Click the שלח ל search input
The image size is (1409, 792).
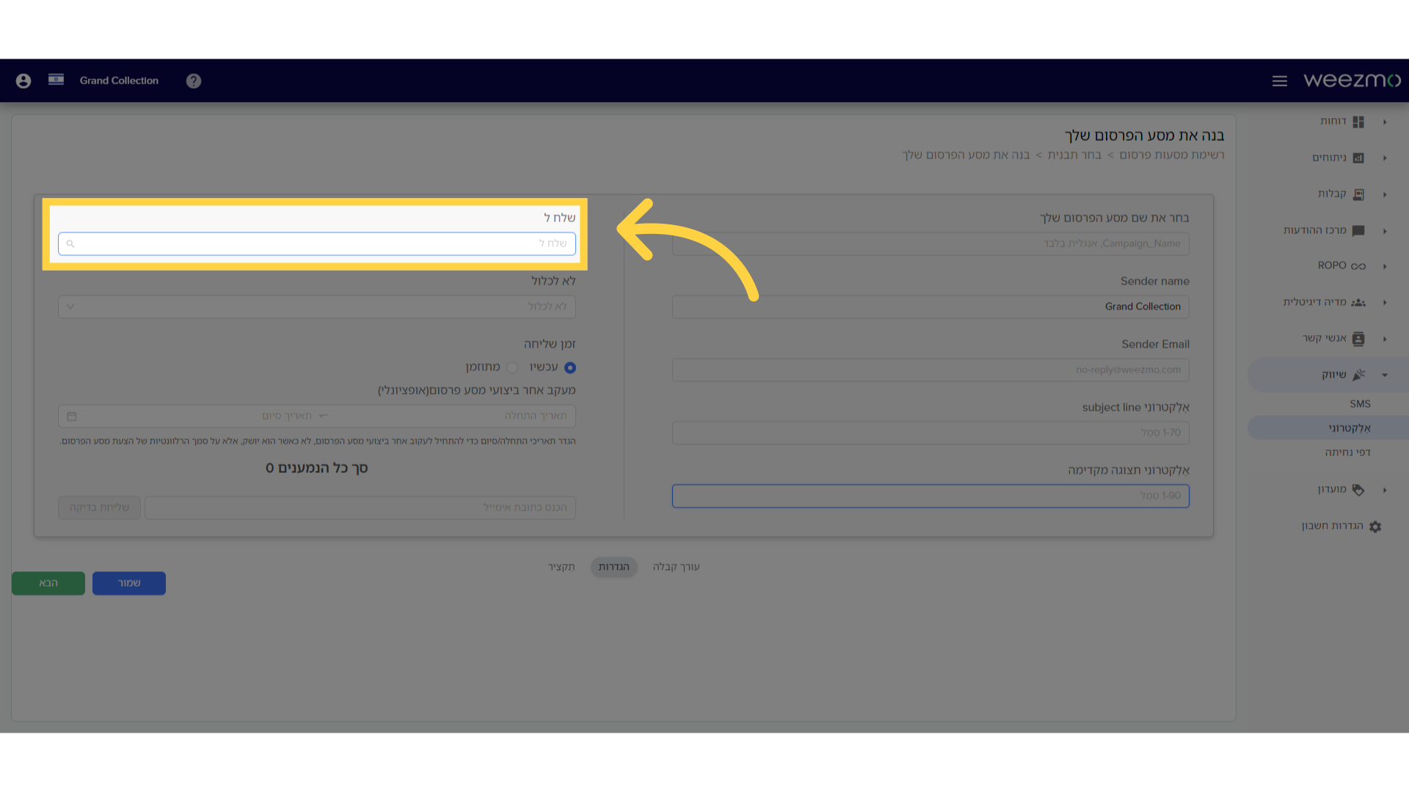[x=317, y=243]
